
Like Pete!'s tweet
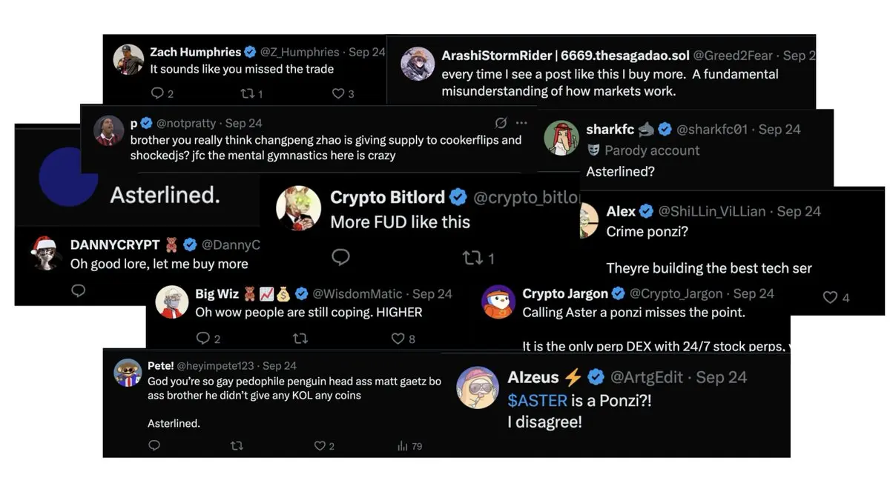click(320, 445)
